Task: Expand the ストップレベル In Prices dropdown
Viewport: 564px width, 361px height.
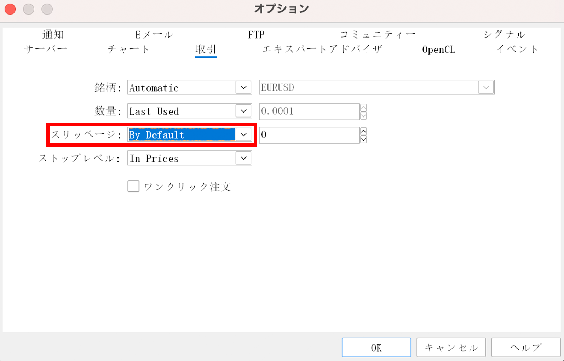Action: pos(243,158)
